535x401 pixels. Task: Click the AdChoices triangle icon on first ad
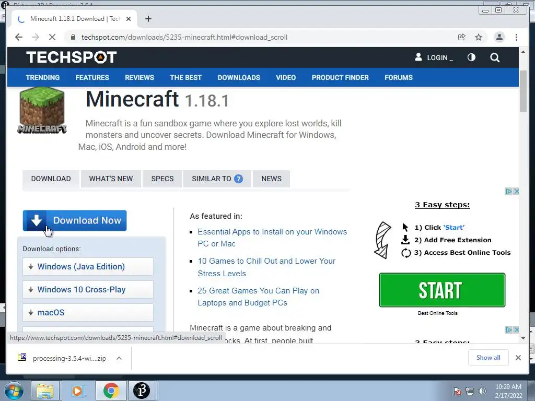[509, 191]
